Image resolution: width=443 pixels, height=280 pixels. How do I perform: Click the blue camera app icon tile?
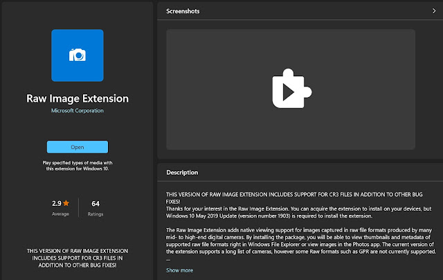tap(78, 55)
